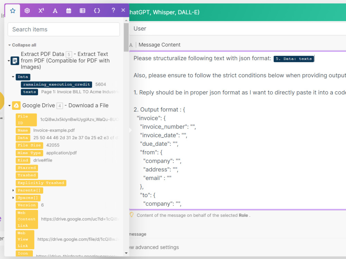The width and height of the screenshot is (346, 259).
Task: Click the Extract PDF Data module icon
Action: (x=15, y=60)
